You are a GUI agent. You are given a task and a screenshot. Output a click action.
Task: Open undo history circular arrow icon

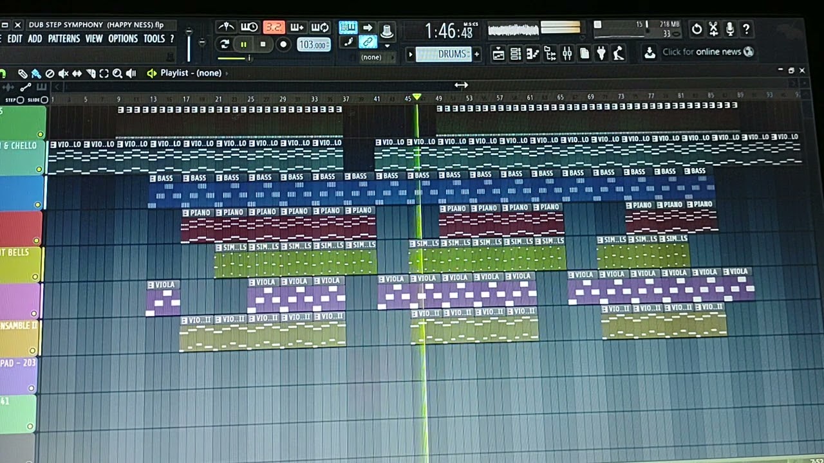click(697, 30)
